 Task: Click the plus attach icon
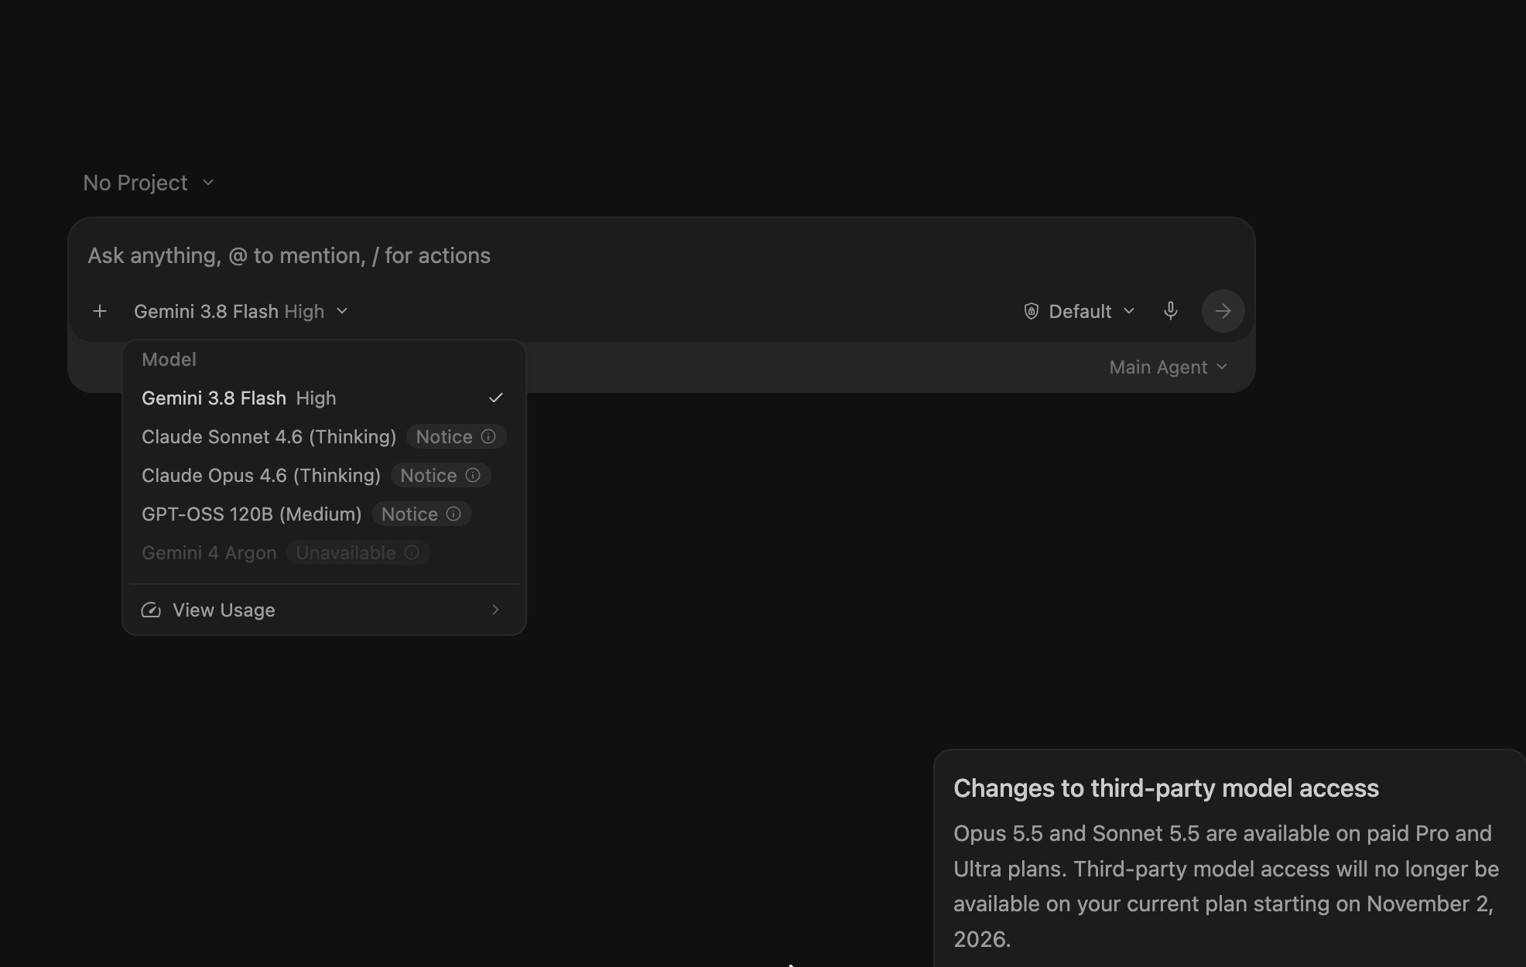point(100,311)
